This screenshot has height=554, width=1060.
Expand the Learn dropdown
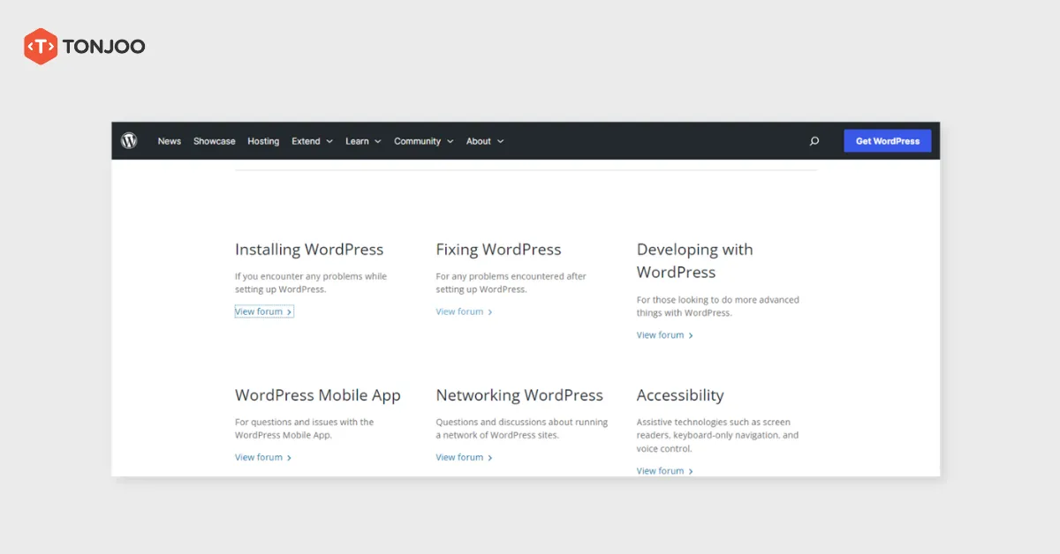(x=362, y=140)
